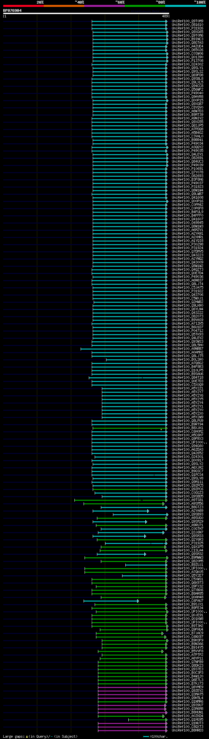Click the cyan ~100% identity legend segment
209x739 pixels.
pos(185,6)
